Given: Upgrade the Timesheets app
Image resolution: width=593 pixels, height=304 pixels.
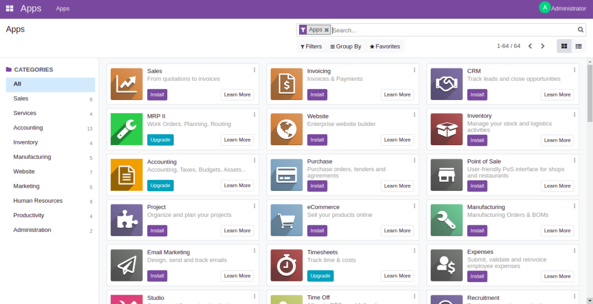Looking at the screenshot, I should [x=320, y=276].
